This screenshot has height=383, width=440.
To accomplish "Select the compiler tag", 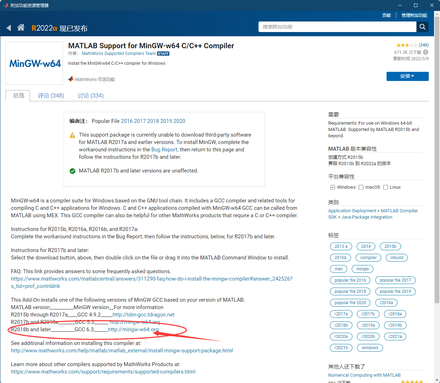I will [368, 257].
